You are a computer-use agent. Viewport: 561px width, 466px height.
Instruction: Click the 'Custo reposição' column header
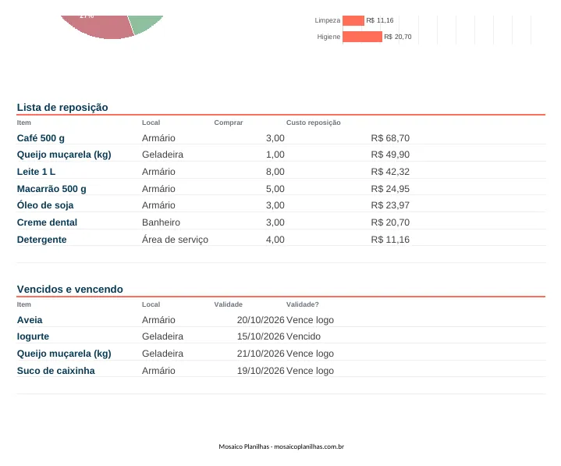[313, 123]
